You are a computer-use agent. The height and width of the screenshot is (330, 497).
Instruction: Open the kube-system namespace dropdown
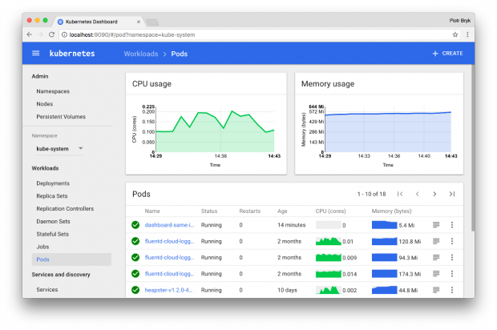59,148
